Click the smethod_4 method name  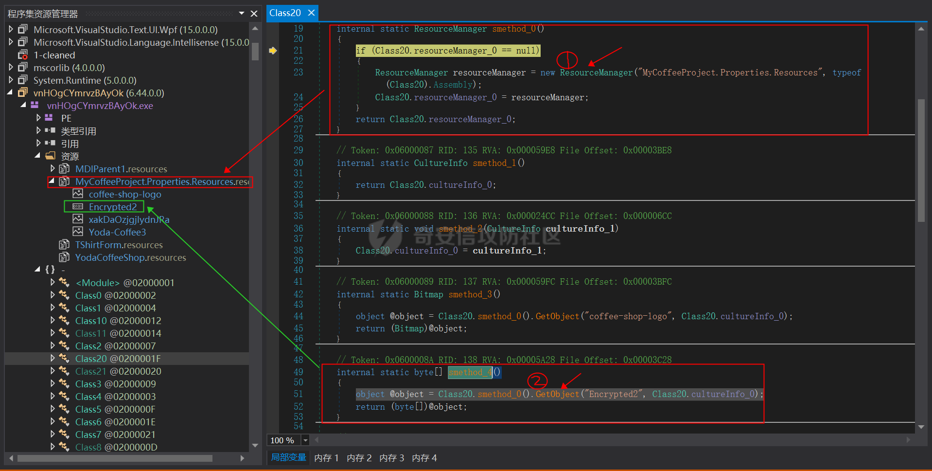(470, 372)
